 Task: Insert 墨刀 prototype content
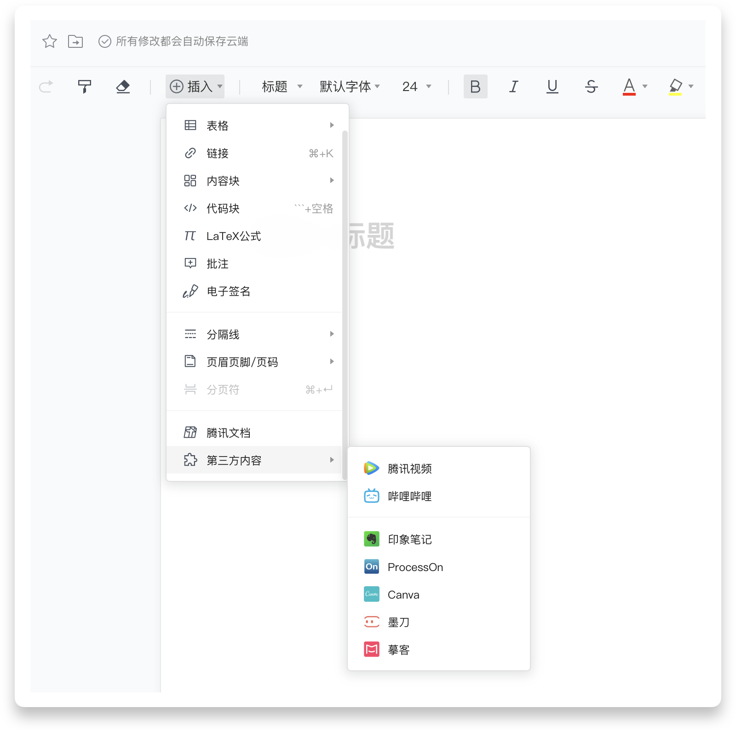[439, 622]
